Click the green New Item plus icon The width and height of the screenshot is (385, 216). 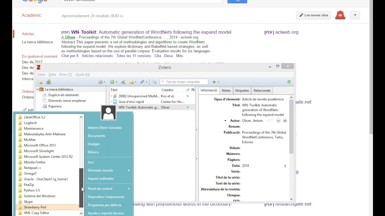pos(113,82)
